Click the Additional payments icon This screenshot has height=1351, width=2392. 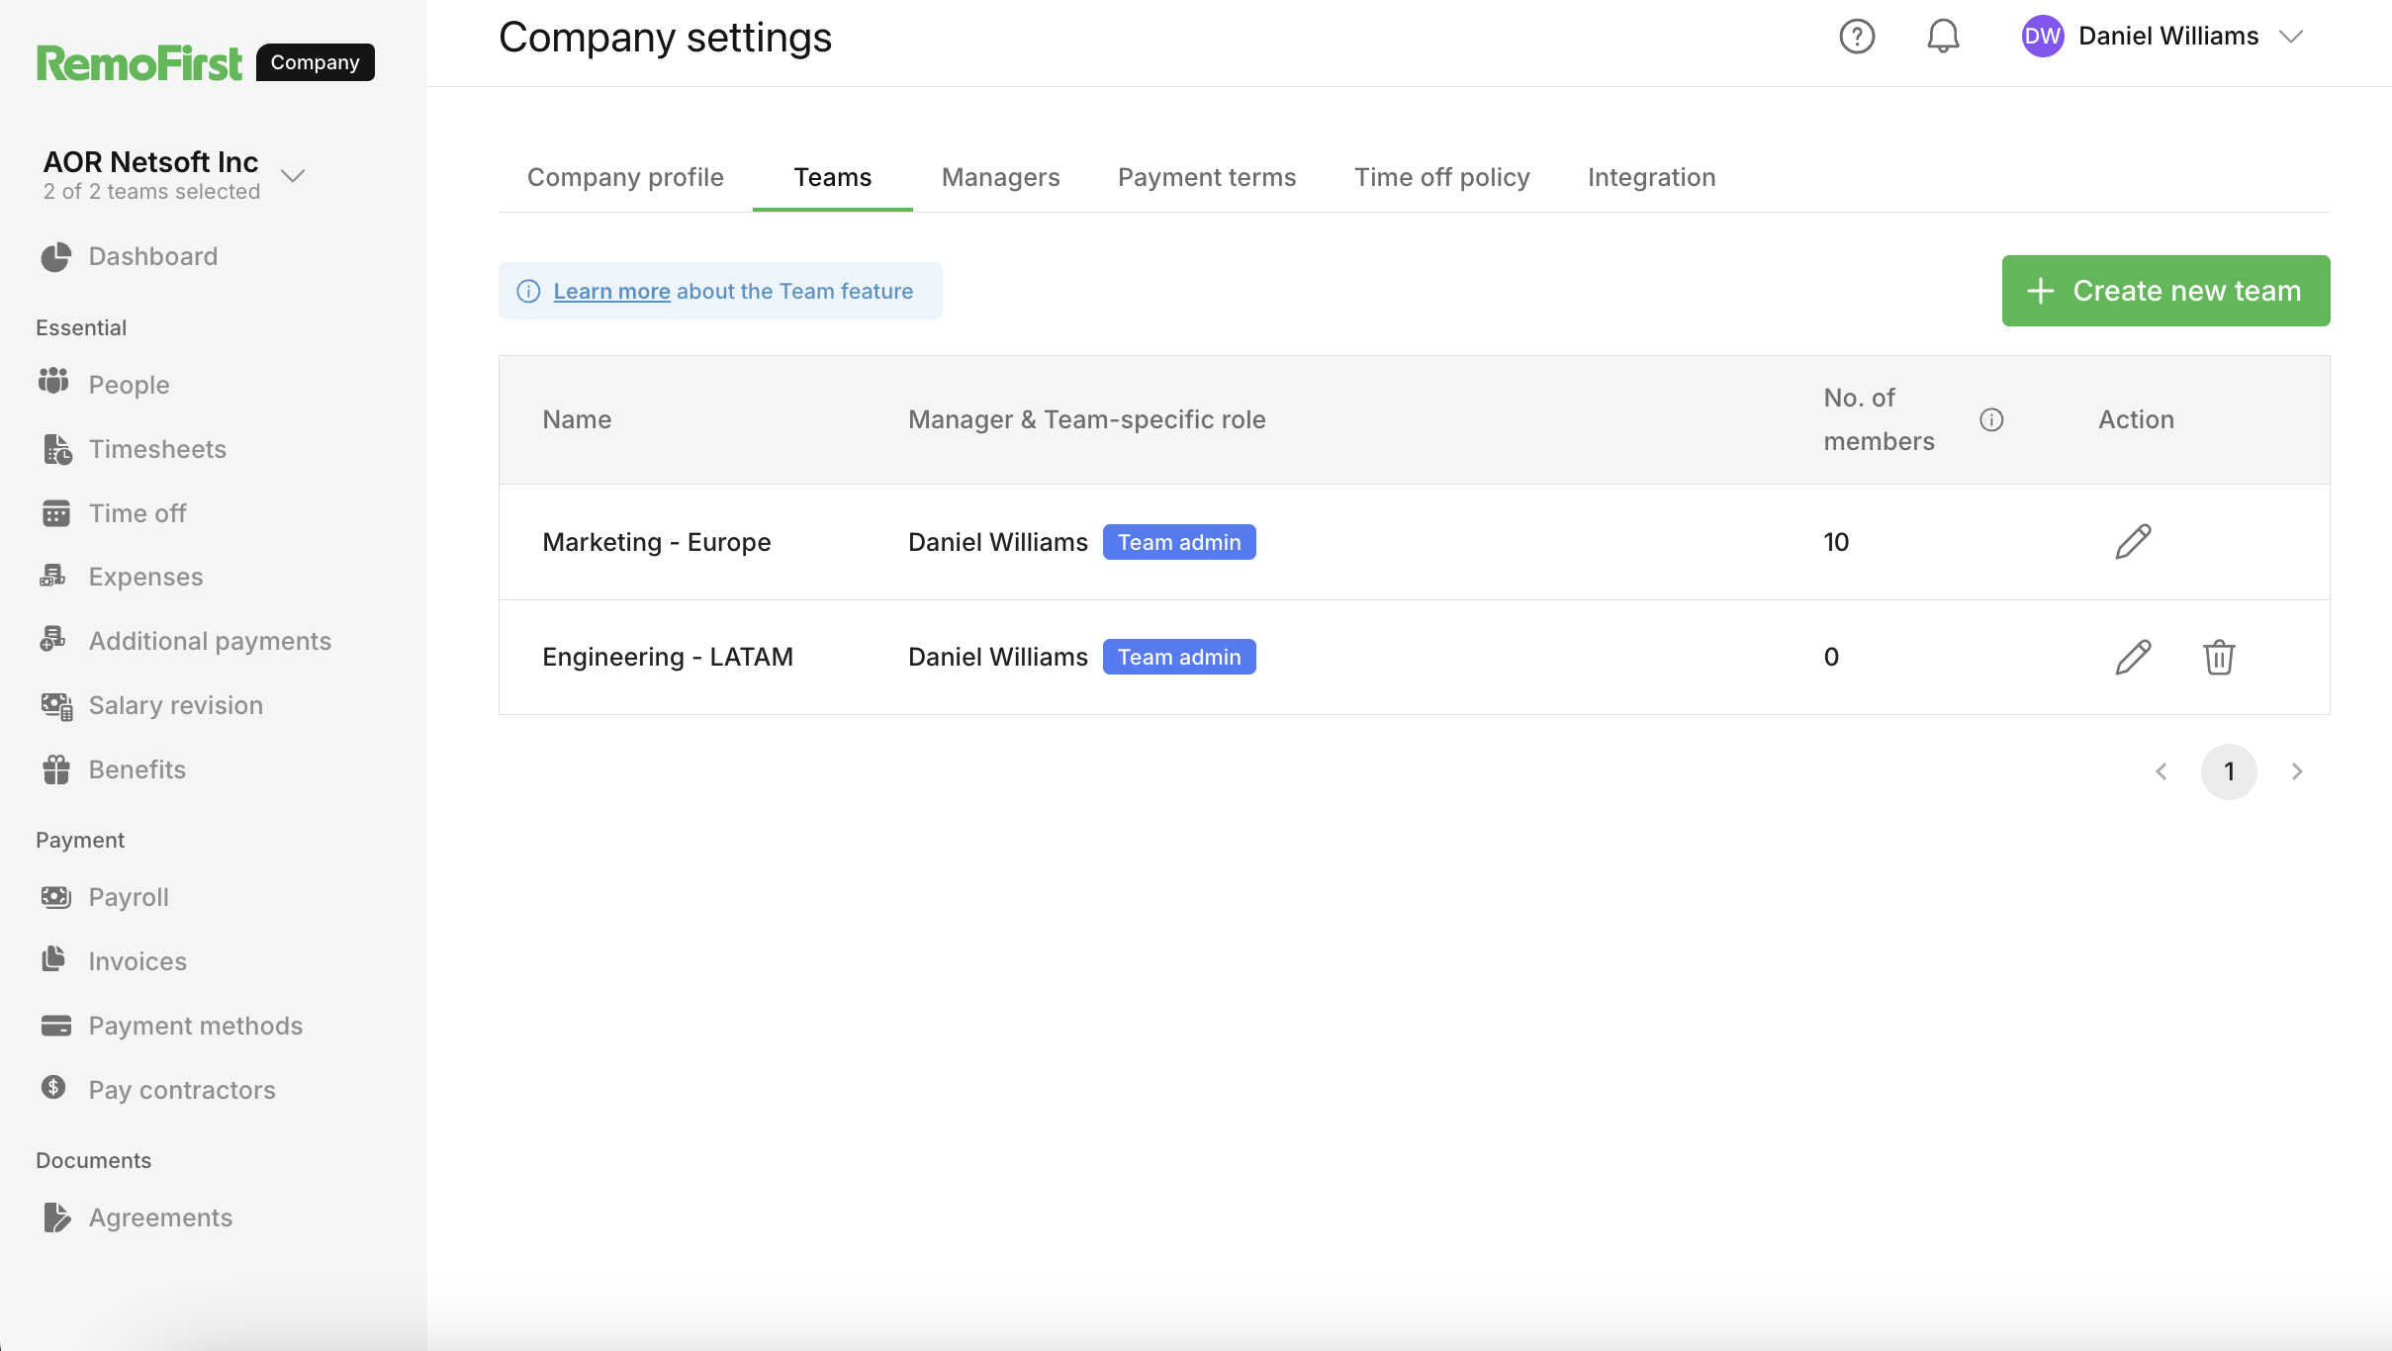53,640
